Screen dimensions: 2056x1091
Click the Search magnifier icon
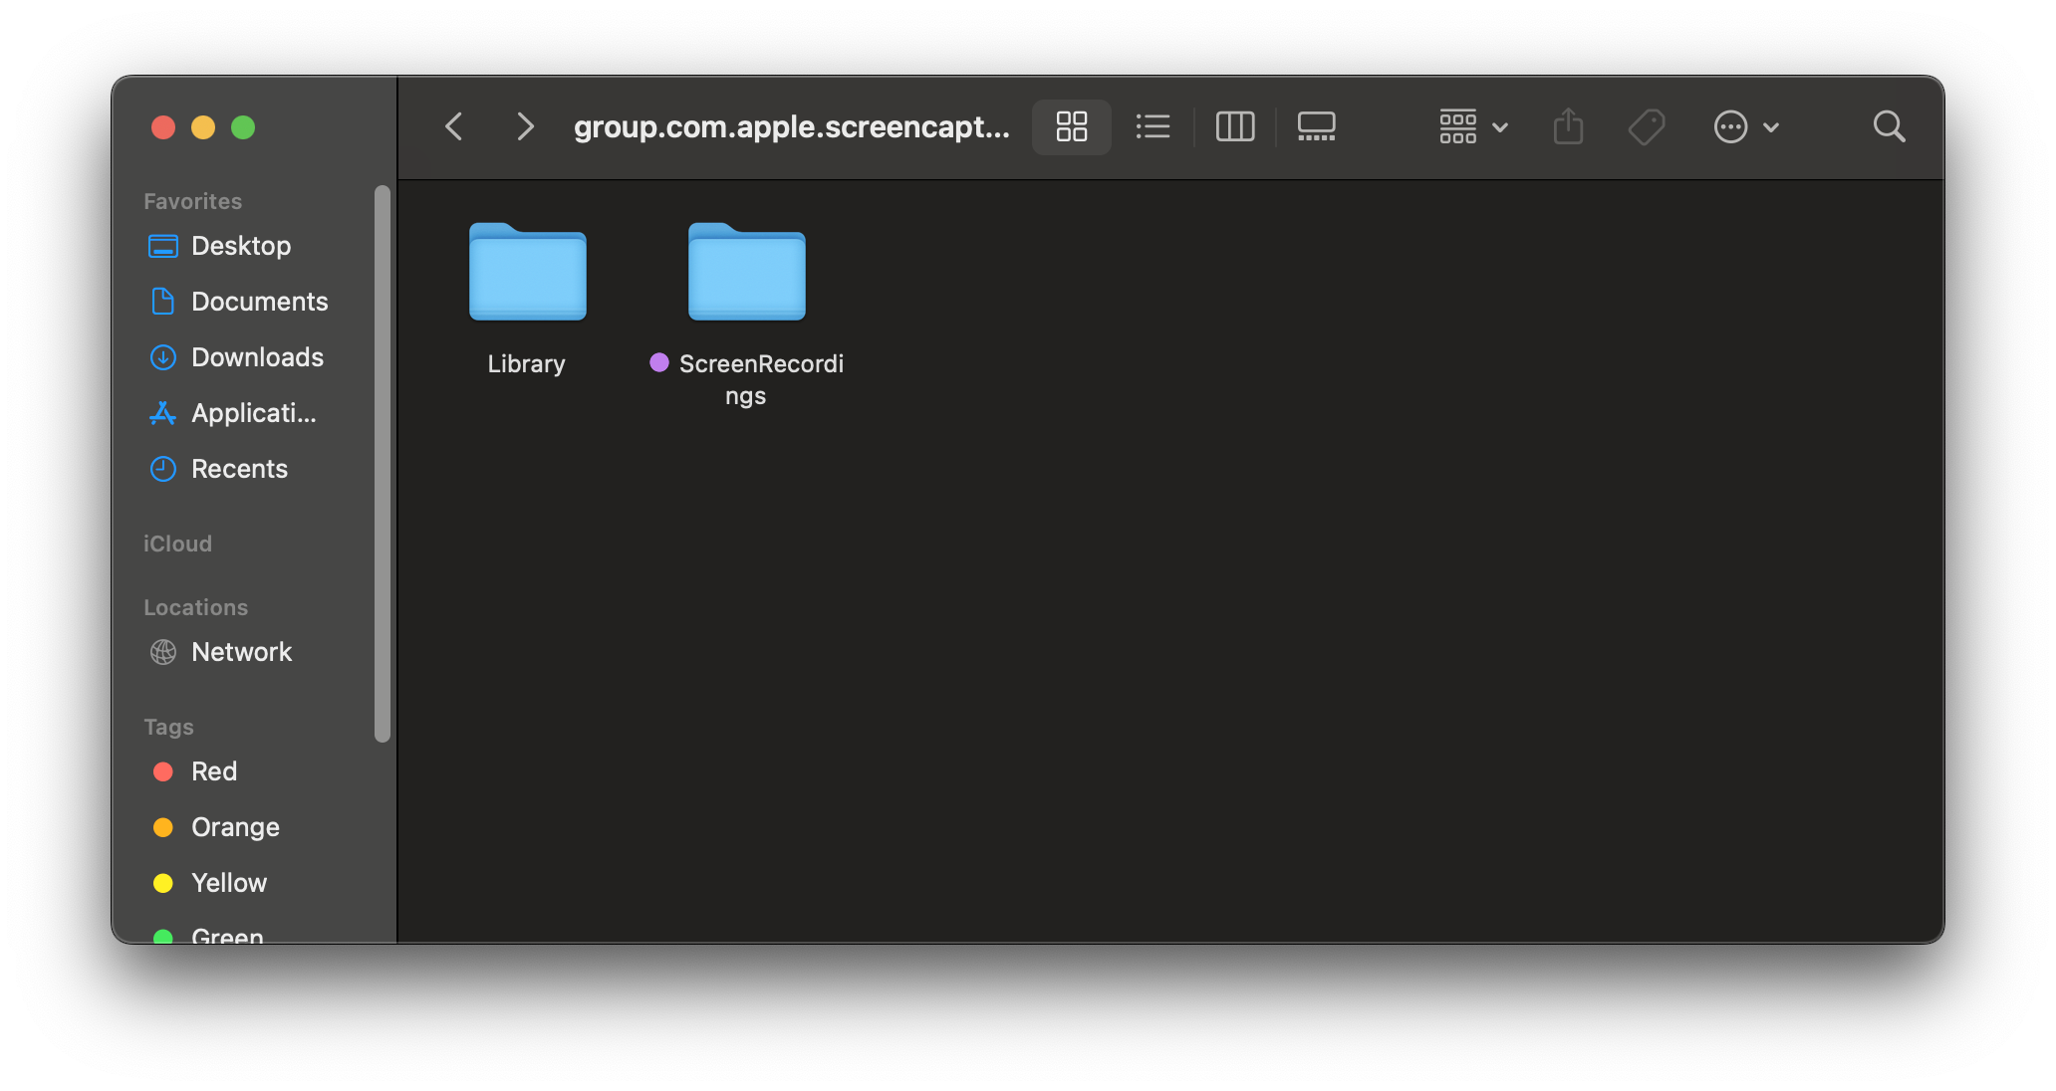[1889, 126]
